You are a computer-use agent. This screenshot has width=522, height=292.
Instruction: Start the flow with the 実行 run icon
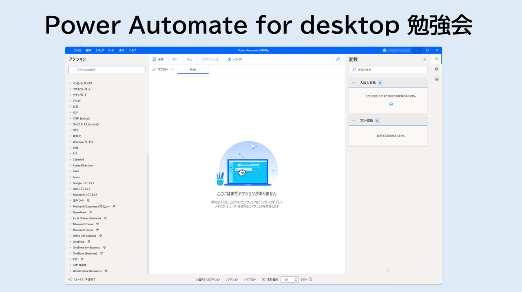tap(169, 59)
